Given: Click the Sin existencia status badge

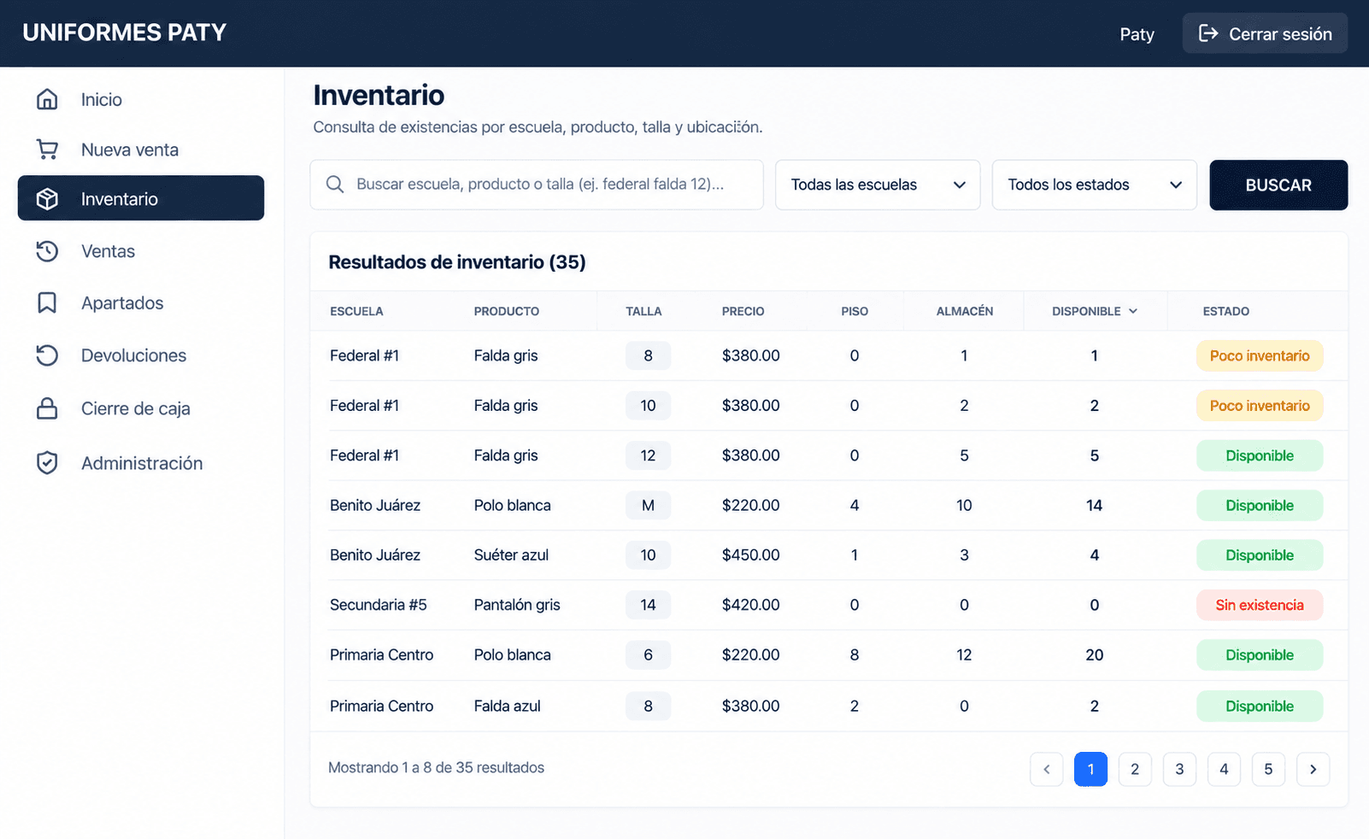Looking at the screenshot, I should click(1260, 605).
